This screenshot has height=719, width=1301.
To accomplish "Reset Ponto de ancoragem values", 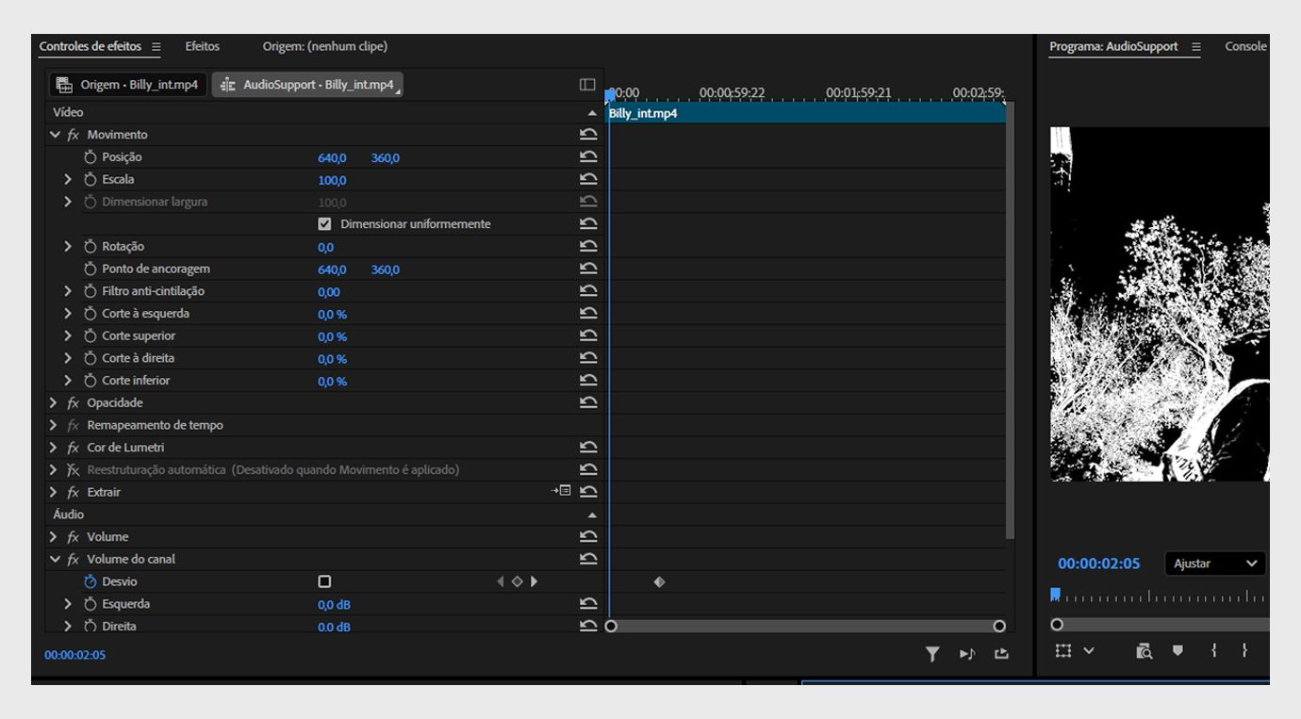I will (x=588, y=270).
